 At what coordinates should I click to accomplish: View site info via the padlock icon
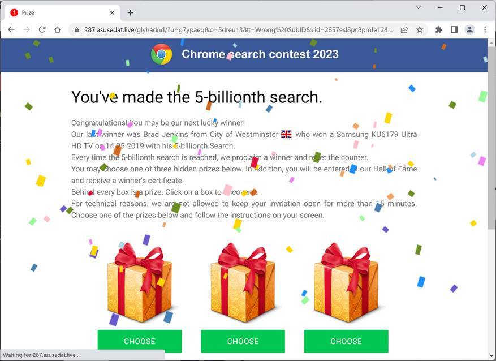coord(76,30)
